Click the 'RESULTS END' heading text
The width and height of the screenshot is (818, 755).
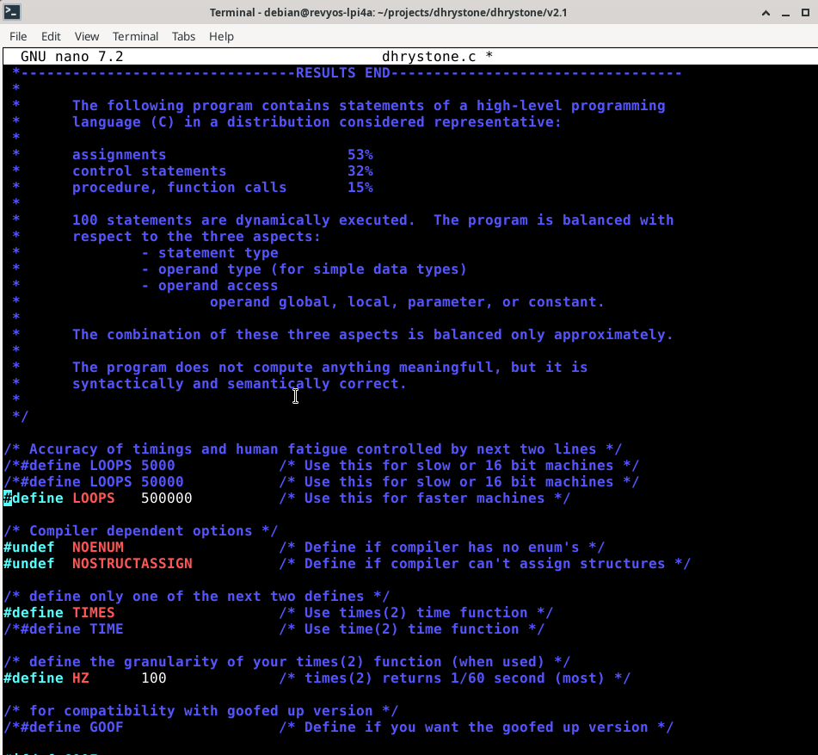pyautogui.click(x=342, y=73)
